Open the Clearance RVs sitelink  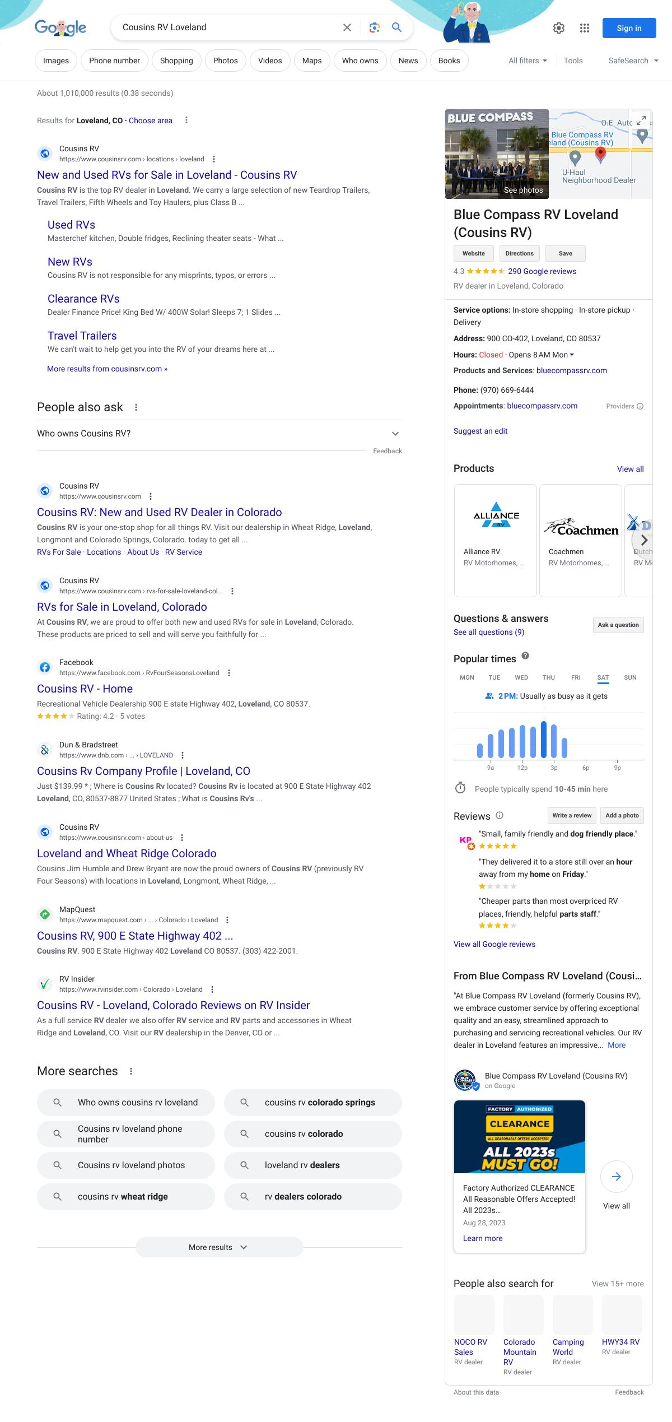(x=83, y=299)
